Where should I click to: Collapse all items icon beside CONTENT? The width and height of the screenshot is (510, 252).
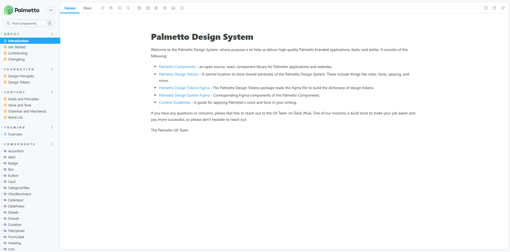coord(52,92)
